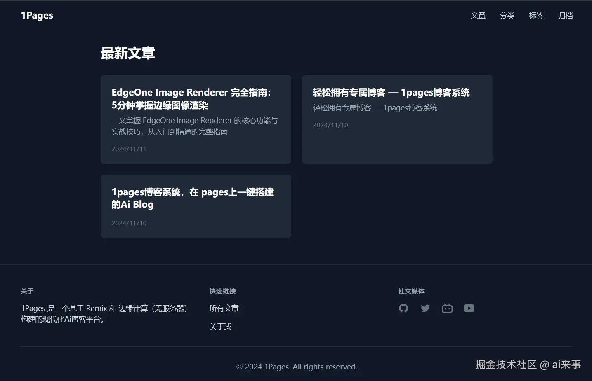This screenshot has width=592, height=381.
Task: Click the 最新文章 heading
Action: pyautogui.click(x=128, y=53)
